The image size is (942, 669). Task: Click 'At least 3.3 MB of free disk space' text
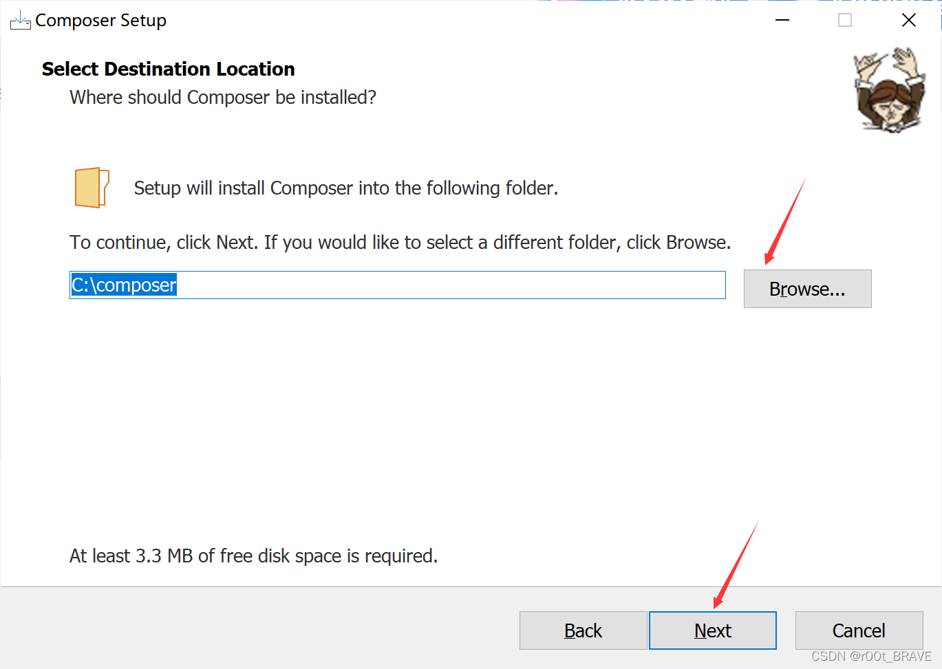[254, 556]
